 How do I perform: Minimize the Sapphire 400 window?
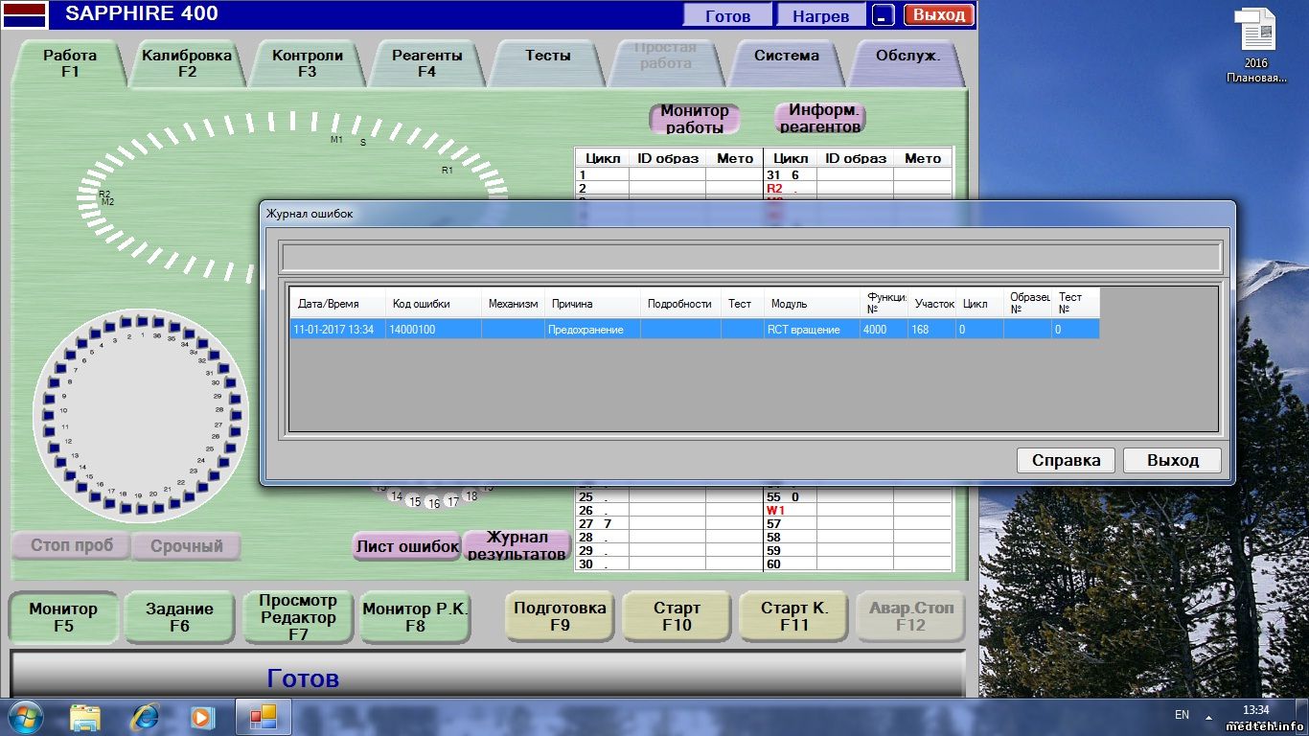coord(883,15)
